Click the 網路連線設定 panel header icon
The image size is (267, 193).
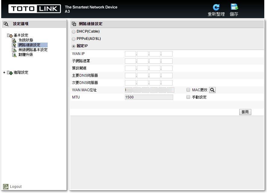74,24
